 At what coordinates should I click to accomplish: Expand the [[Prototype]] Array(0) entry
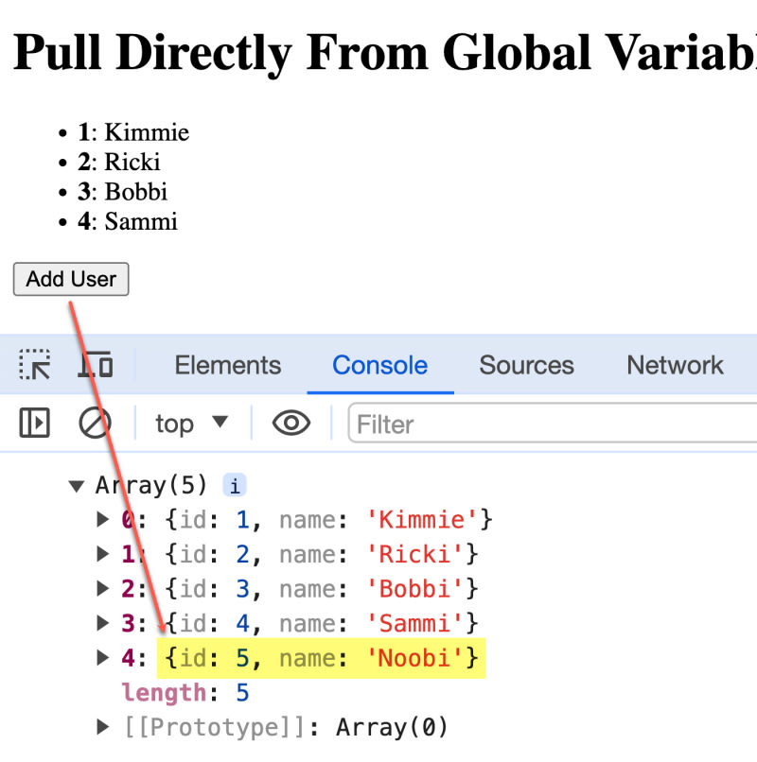(x=103, y=727)
